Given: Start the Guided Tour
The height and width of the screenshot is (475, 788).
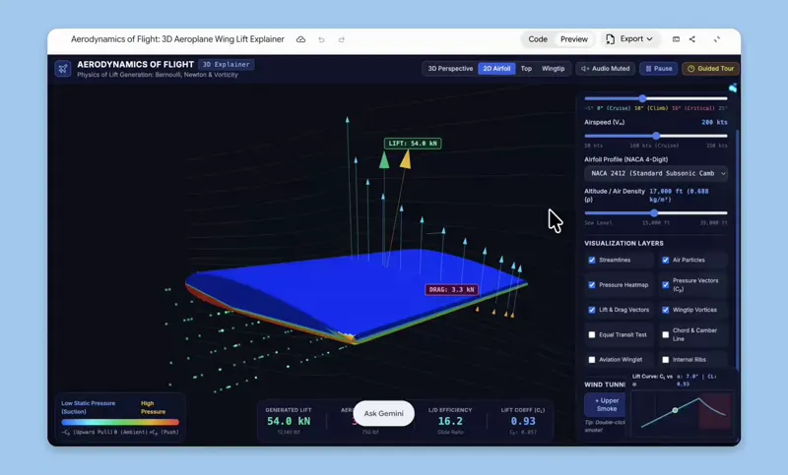Looking at the screenshot, I should (x=710, y=69).
